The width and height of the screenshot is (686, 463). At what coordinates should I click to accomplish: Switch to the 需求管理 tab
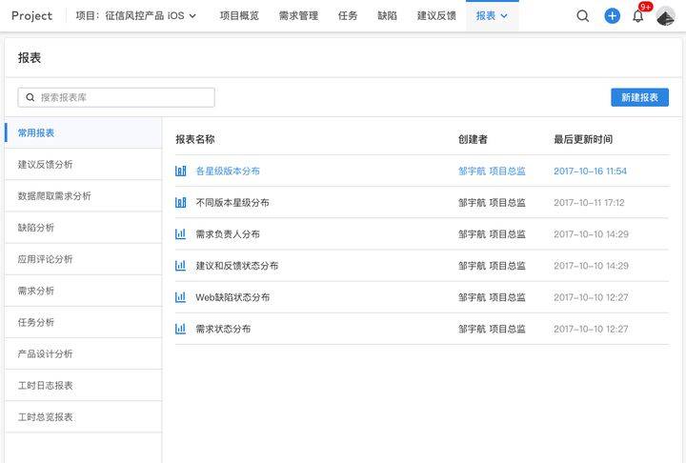[x=298, y=16]
